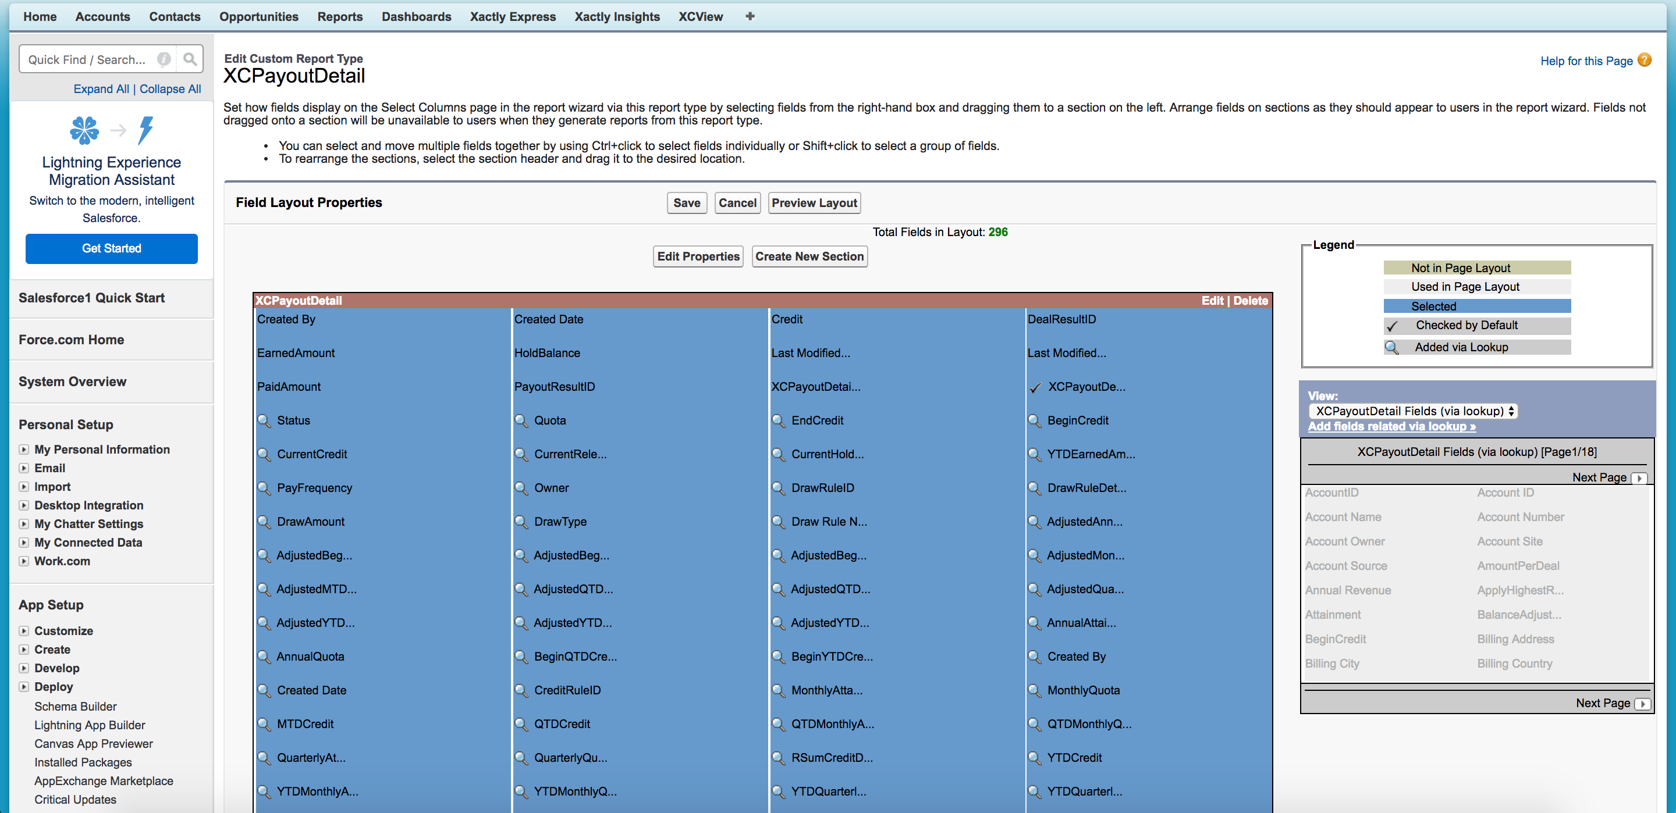
Task: Click Add fields related via lookup link
Action: [x=1391, y=427]
